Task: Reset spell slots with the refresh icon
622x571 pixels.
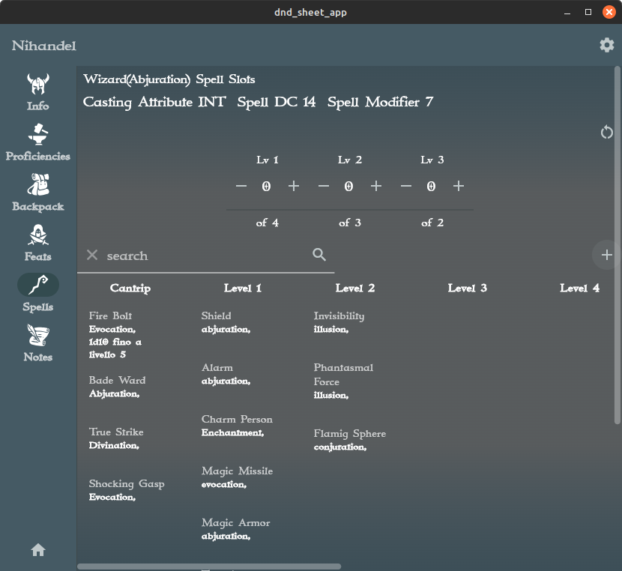Action: pos(606,133)
